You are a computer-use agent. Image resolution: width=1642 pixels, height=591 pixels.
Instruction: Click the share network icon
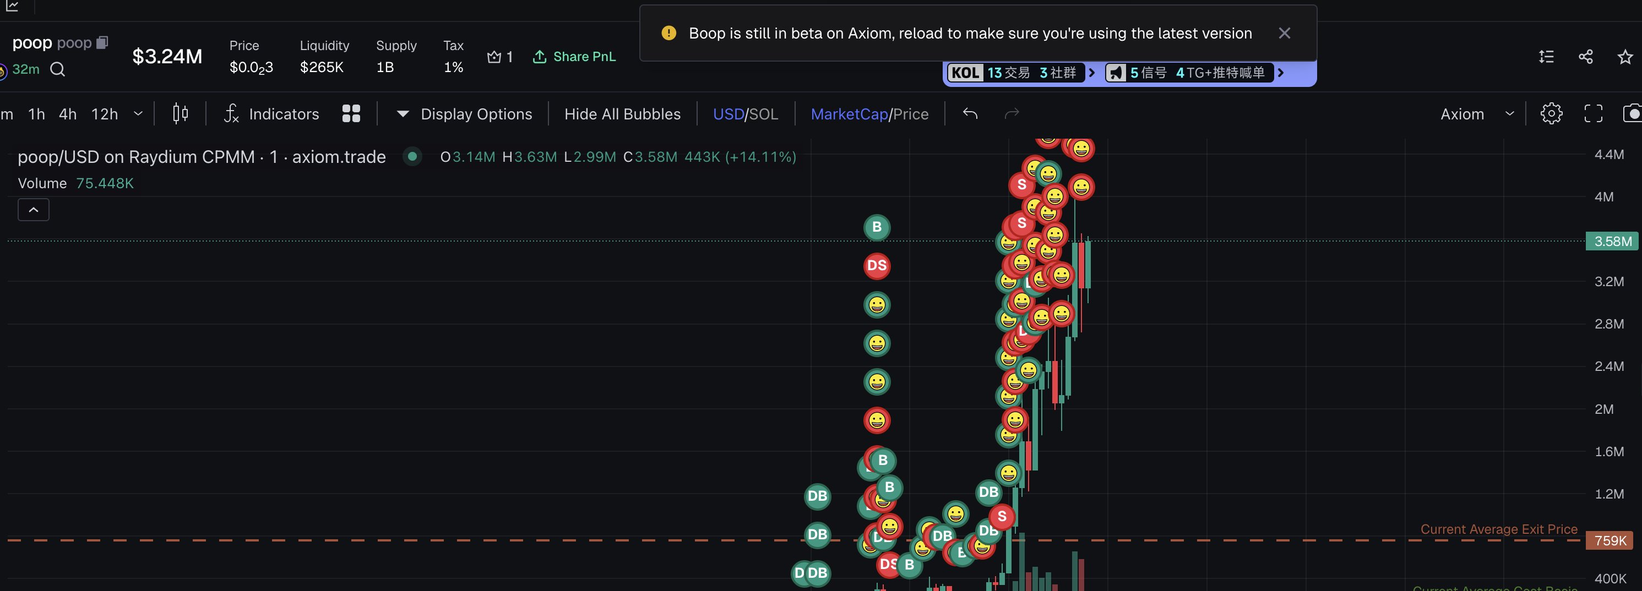(1585, 57)
